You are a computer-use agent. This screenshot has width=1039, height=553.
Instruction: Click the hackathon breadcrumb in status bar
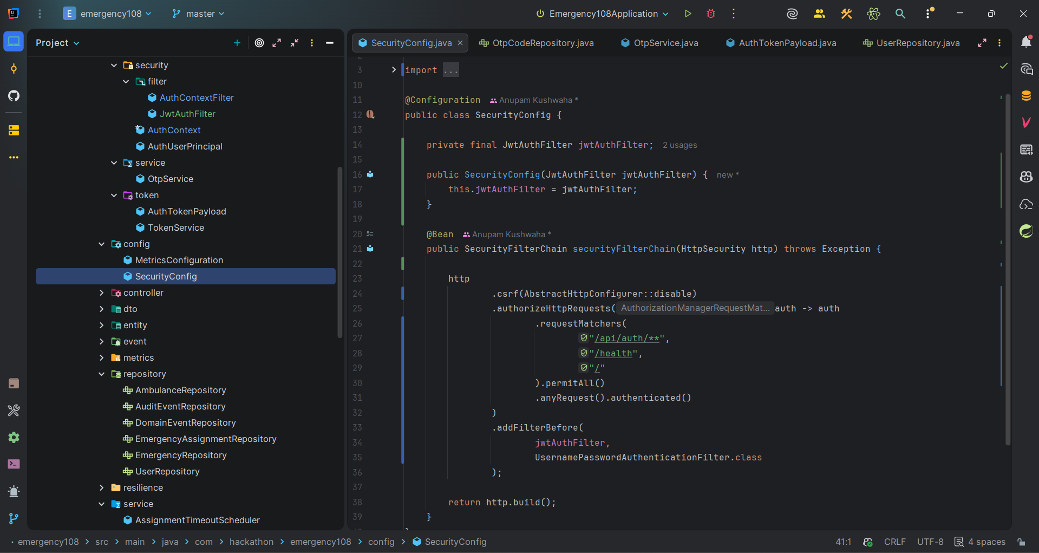tap(251, 542)
